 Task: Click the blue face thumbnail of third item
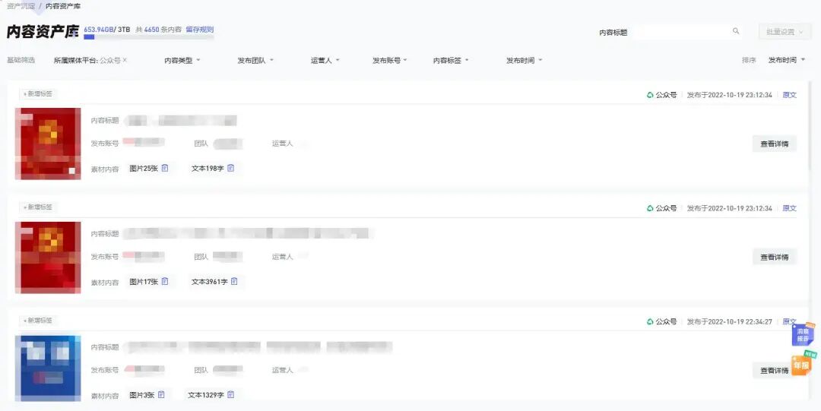47,368
